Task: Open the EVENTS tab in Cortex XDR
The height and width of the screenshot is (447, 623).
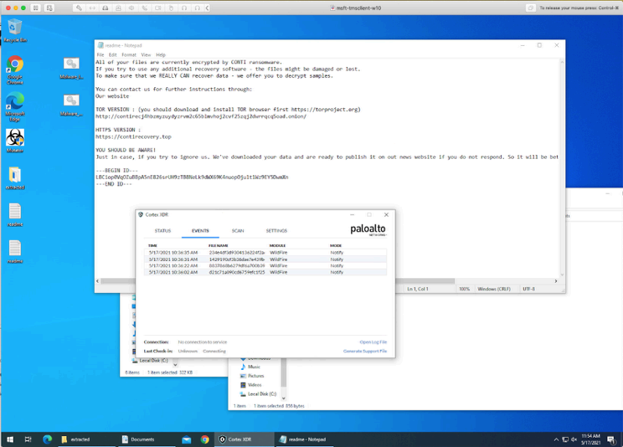Action: tap(200, 231)
